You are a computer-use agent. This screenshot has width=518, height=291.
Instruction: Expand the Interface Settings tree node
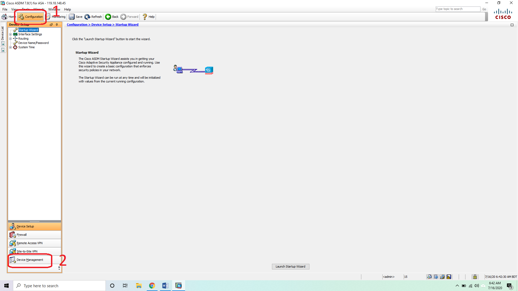click(x=11, y=34)
